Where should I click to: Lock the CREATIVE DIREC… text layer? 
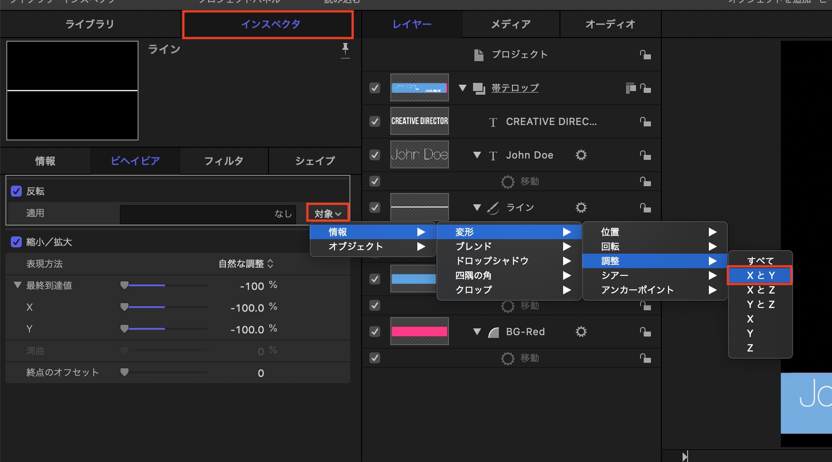645,122
